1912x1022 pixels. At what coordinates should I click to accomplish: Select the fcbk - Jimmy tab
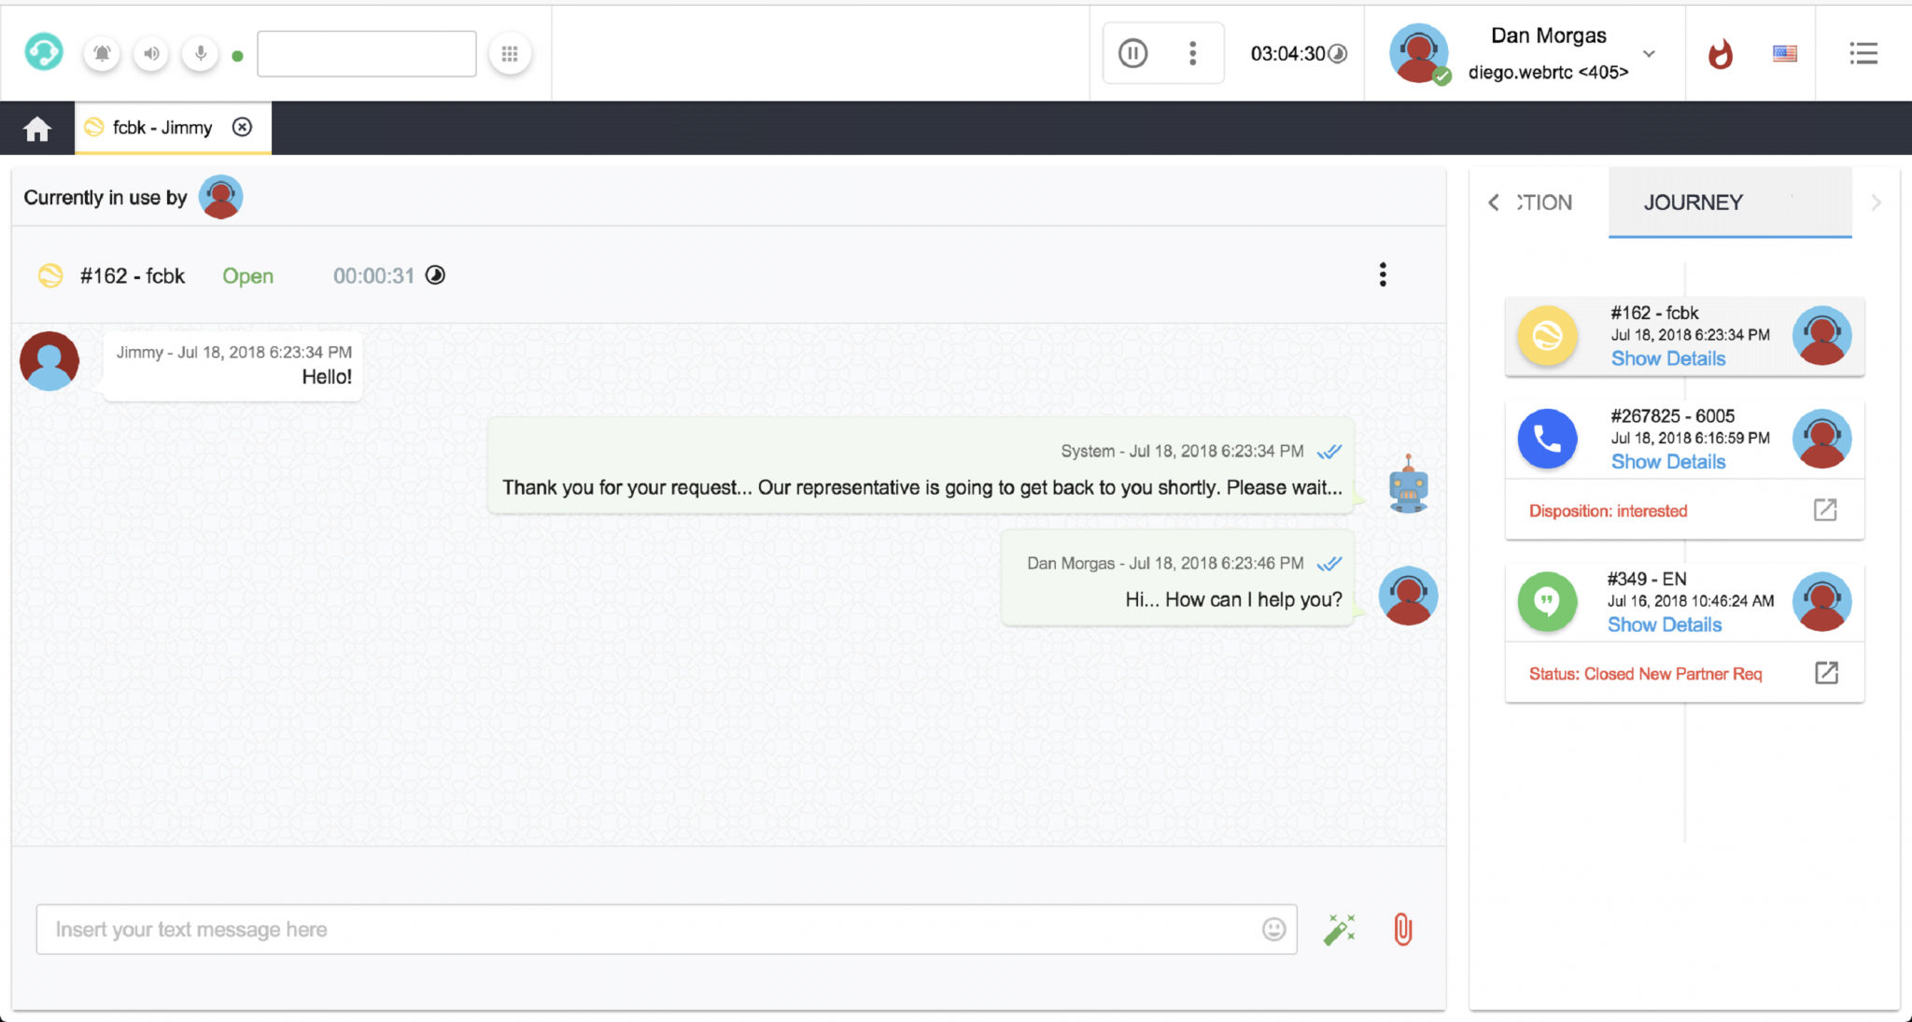tap(162, 127)
